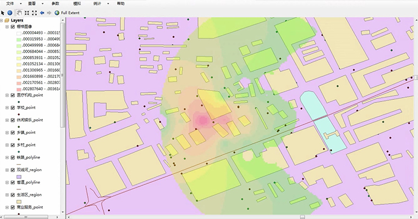Select the arrow pointer tool
The width and height of the screenshot is (418, 219).
pos(3,13)
